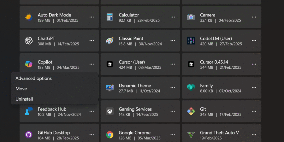Screen dimensions: 284x142
Task: Select Move from the context menu
Action: coord(54,89)
